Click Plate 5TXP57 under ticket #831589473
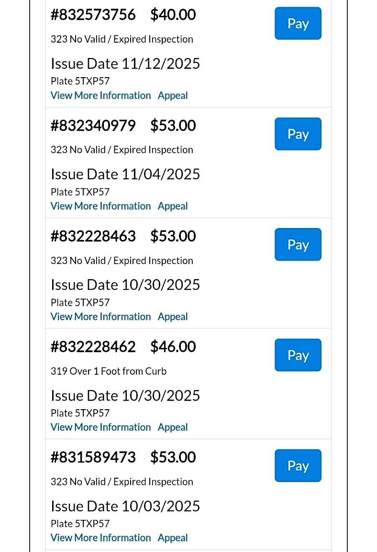The image size is (377, 552). [x=80, y=524]
